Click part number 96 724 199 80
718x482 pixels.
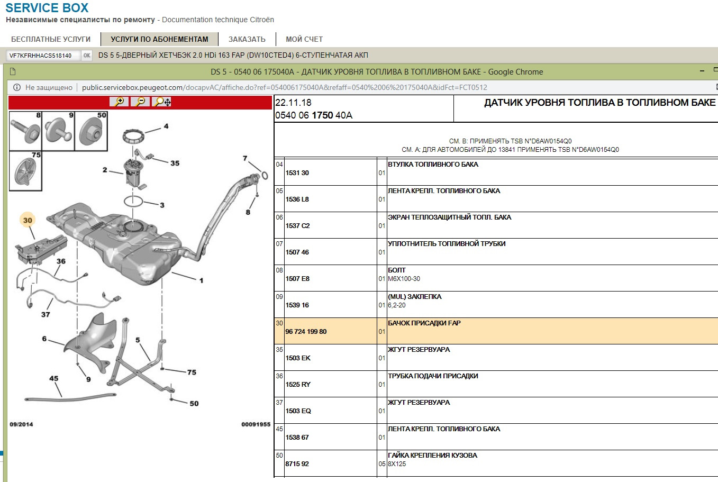point(306,332)
